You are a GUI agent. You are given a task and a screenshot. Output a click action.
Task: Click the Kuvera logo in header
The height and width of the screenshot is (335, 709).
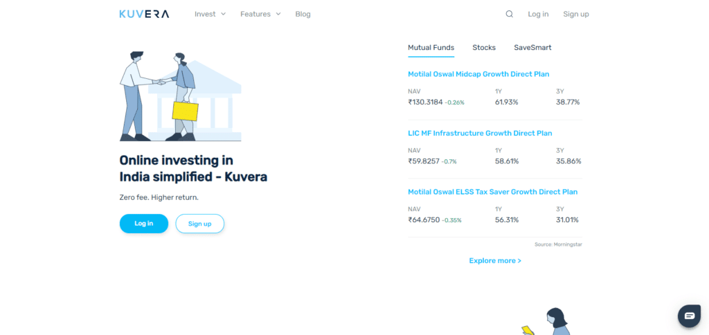[x=144, y=14]
